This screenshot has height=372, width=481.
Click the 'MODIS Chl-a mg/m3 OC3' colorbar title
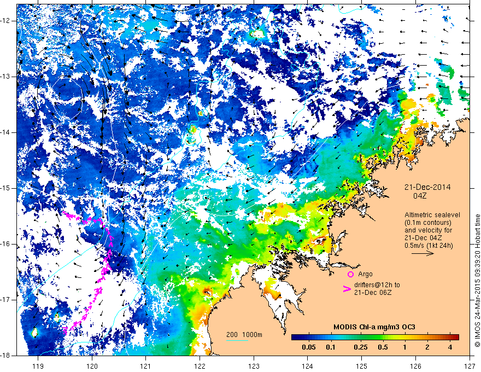(x=374, y=327)
